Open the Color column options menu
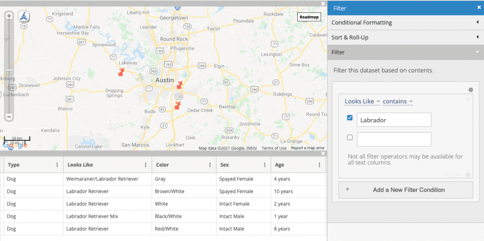This screenshot has width=484, height=241. pos(210,165)
